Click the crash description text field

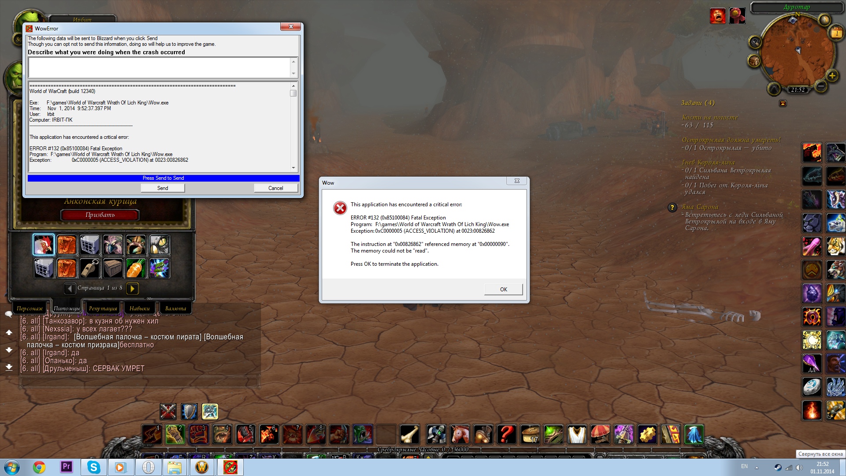tap(159, 67)
